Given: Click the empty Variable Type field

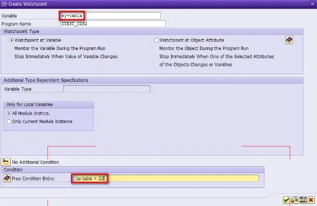Looking at the screenshot, I should tap(107, 89).
